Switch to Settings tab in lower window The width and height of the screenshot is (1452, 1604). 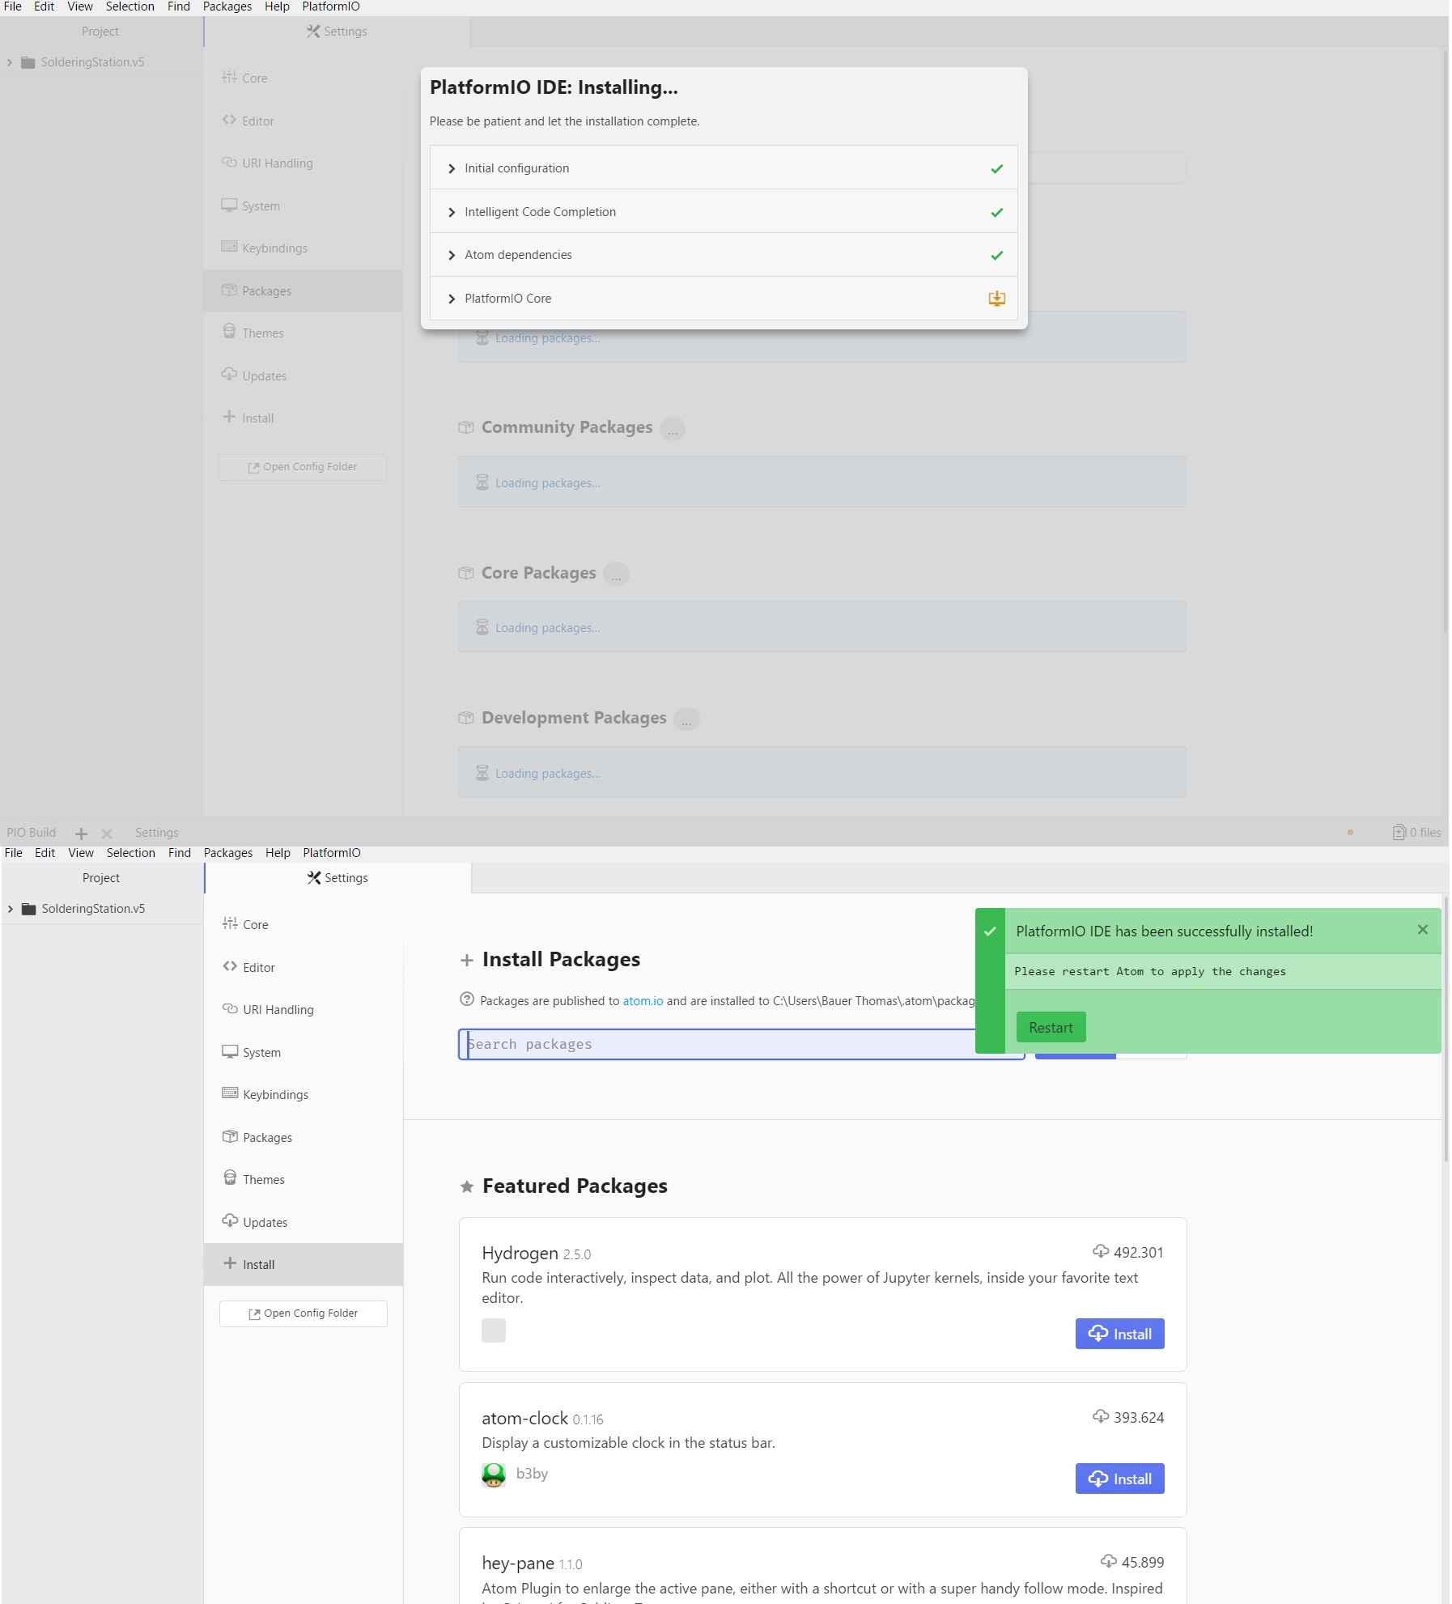click(338, 878)
